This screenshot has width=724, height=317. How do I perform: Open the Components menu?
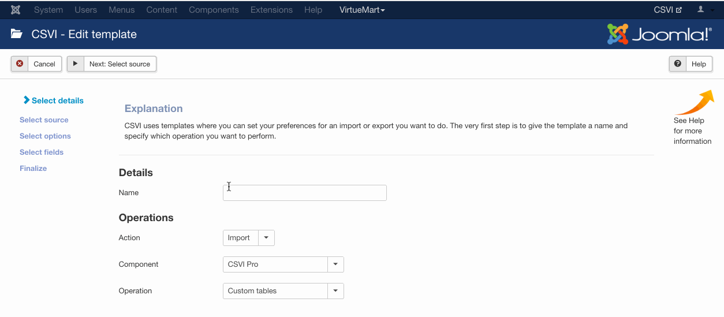point(214,10)
